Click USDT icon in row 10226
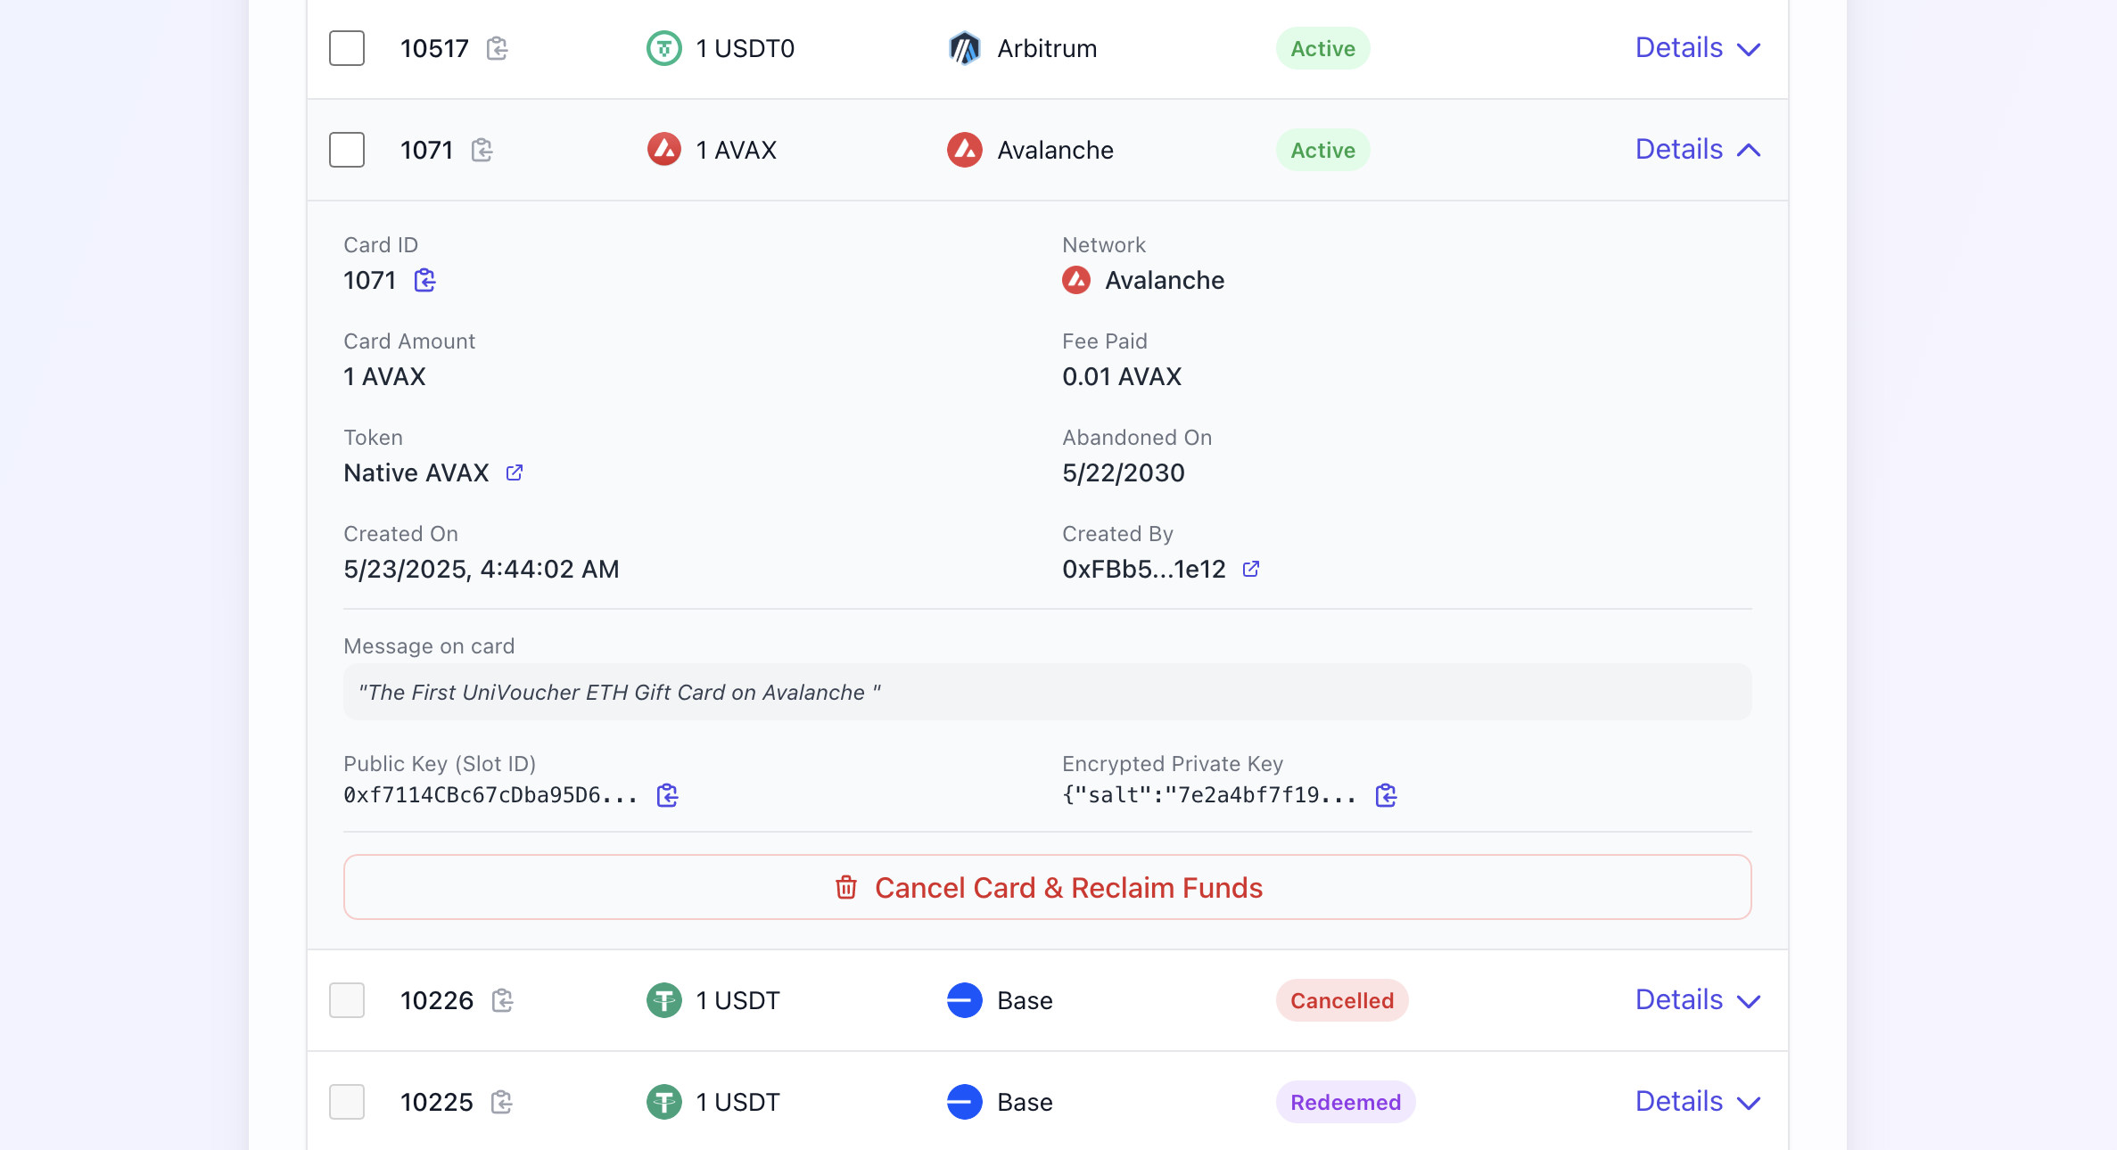 click(663, 1000)
